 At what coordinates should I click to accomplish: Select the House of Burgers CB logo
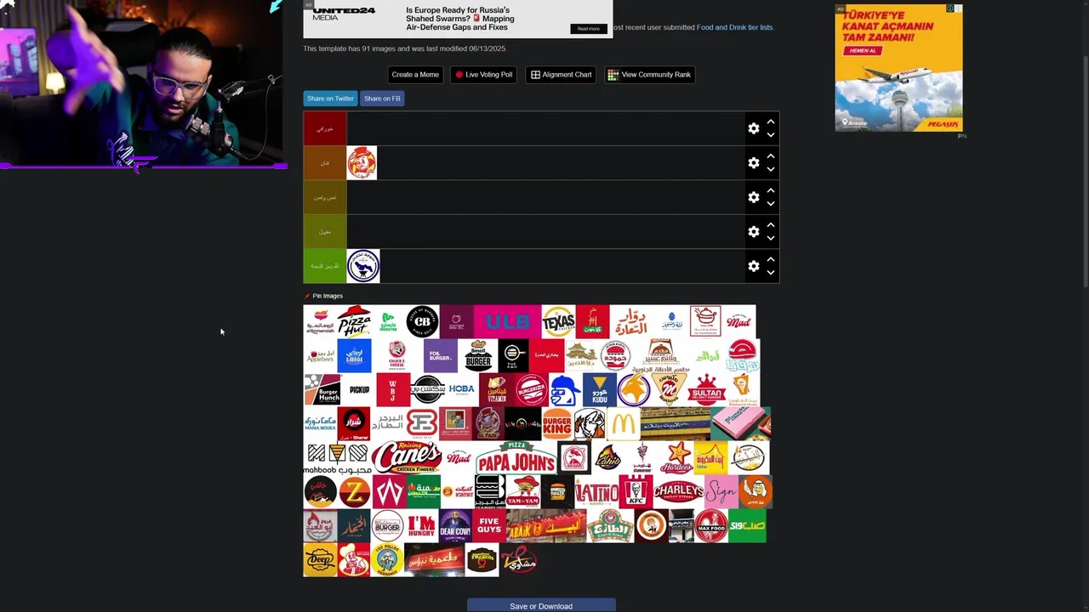[x=422, y=321]
